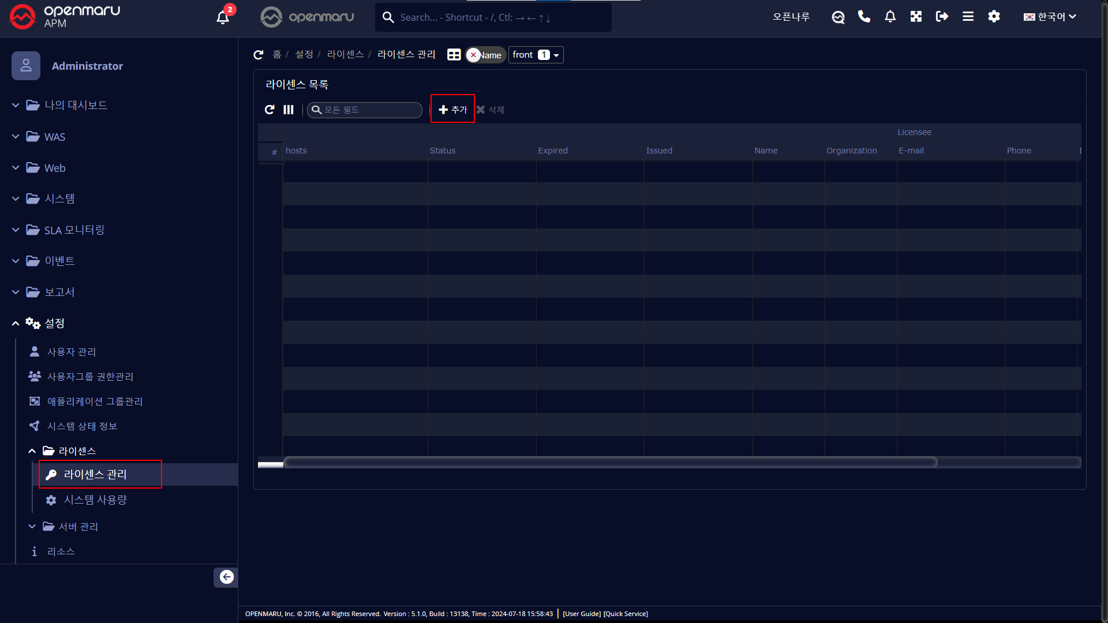The height and width of the screenshot is (623, 1108).
Task: Expand the WAS menu folder
Action: (55, 137)
